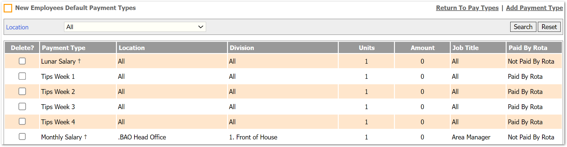Open the Add Payment Type link

534,8
